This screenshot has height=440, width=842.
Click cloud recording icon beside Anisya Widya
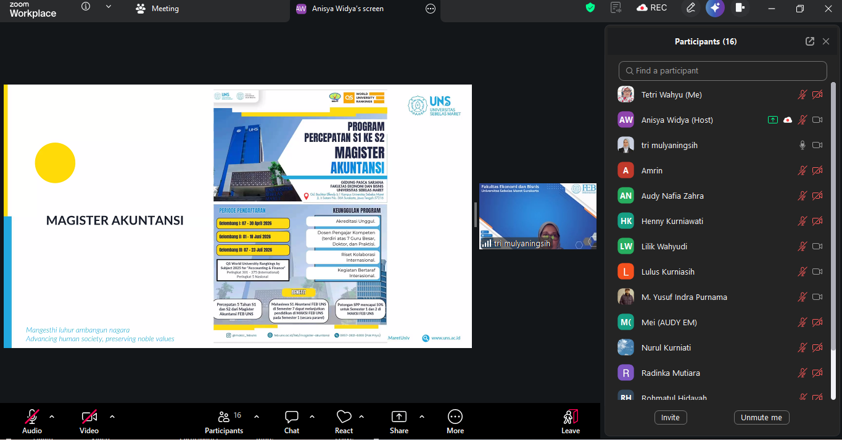pos(788,120)
